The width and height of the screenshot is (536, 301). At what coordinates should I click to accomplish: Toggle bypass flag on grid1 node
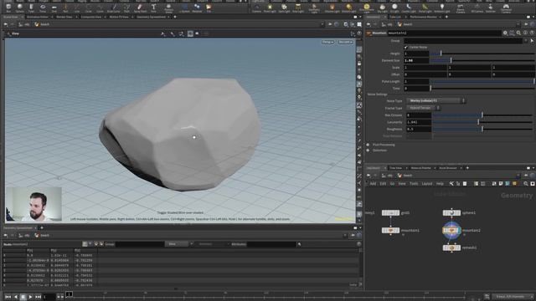click(x=384, y=212)
